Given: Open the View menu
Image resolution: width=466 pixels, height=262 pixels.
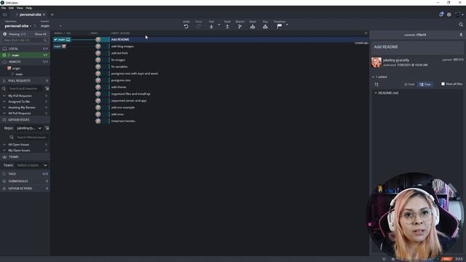Looking at the screenshot, I should click(x=20, y=8).
